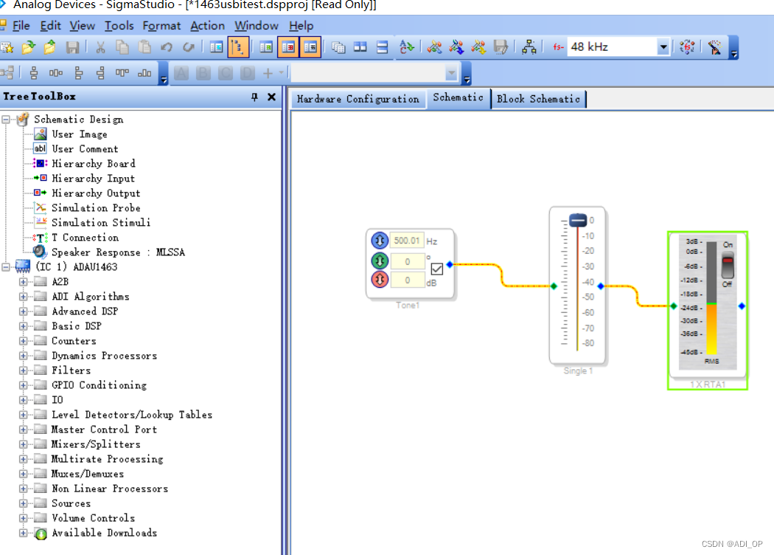The height and width of the screenshot is (555, 774).
Task: Open the File menu
Action: click(21, 26)
